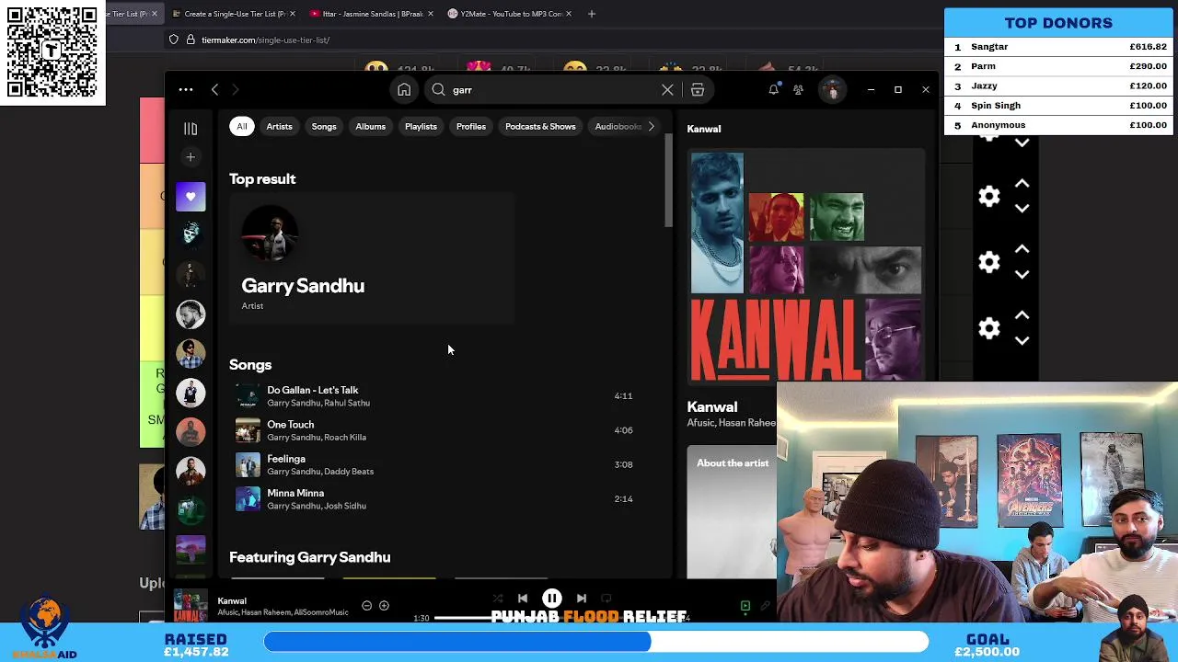Viewport: 1178px width, 662px height.
Task: Pause the current track
Action: coord(552,599)
